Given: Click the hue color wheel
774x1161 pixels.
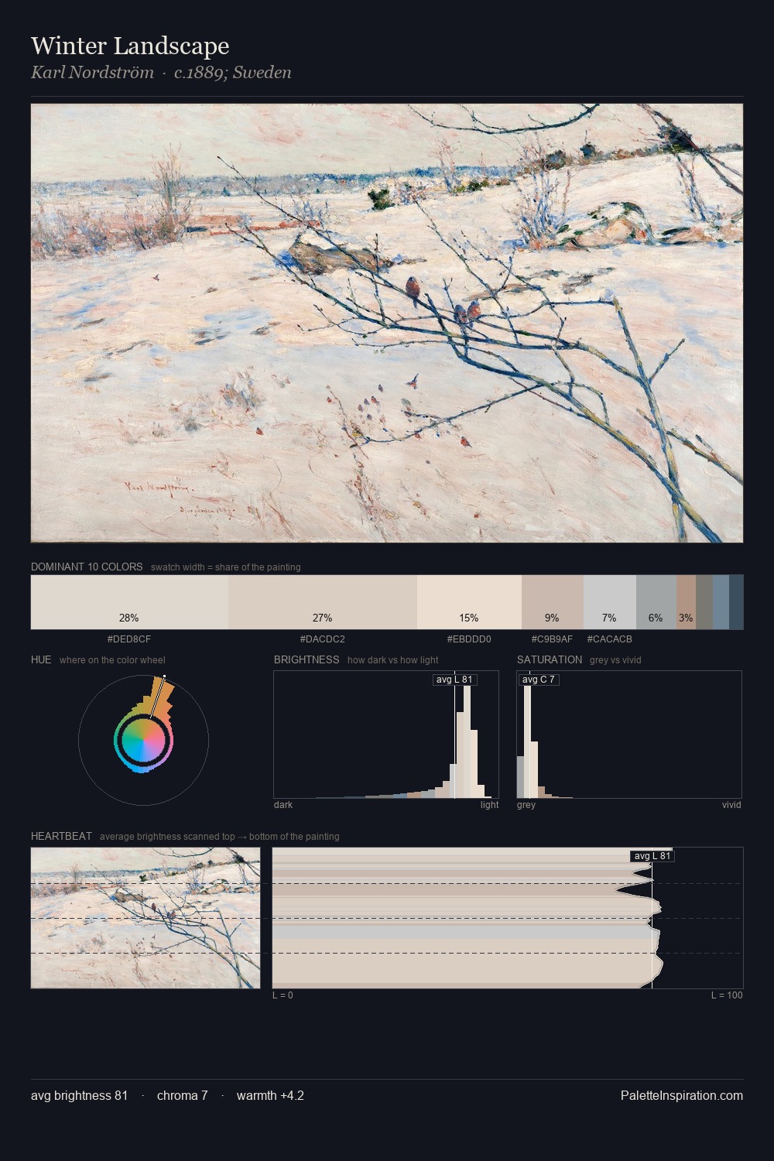Looking at the screenshot, I should 144,740.
